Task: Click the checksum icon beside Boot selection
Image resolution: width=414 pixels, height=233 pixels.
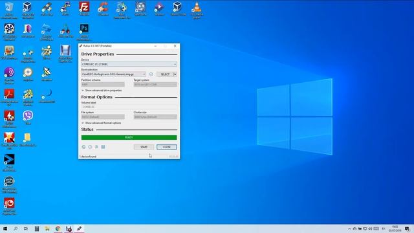Action: [151, 74]
